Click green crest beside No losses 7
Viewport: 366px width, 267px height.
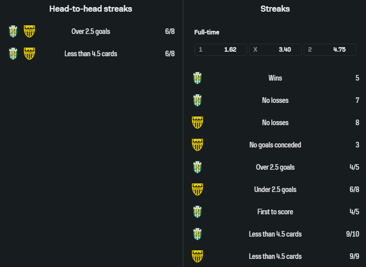tap(197, 100)
